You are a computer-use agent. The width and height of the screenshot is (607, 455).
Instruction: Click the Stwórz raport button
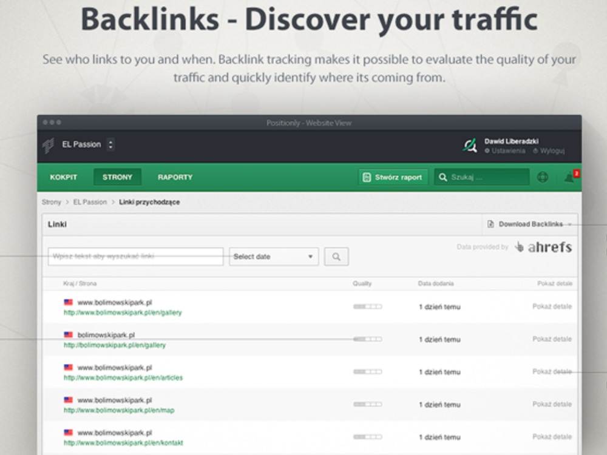pos(393,177)
